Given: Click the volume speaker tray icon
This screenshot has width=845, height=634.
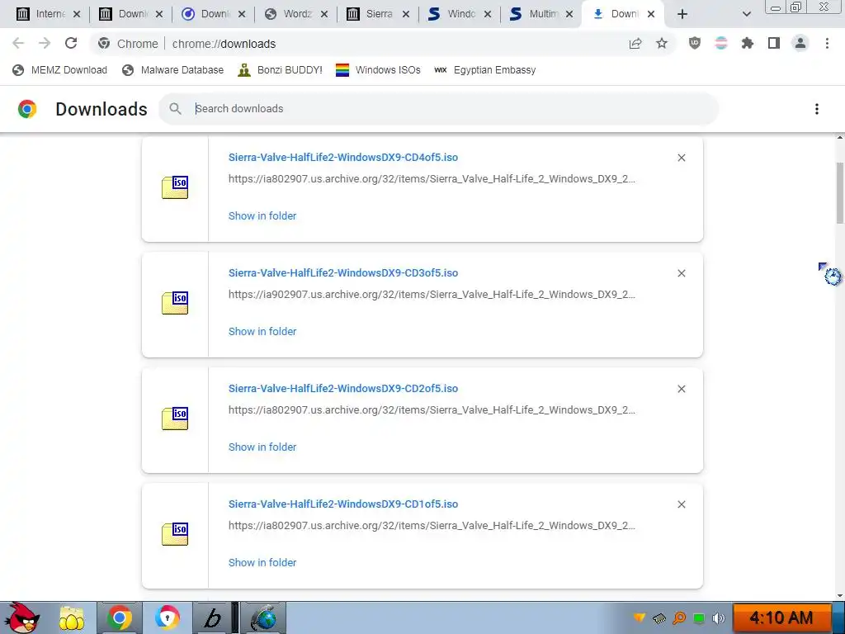Looking at the screenshot, I should point(719,617).
